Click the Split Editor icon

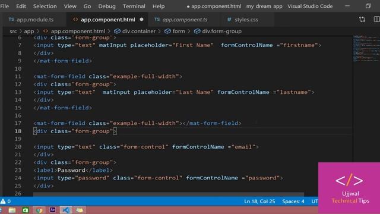pyautogui.click(x=377, y=20)
